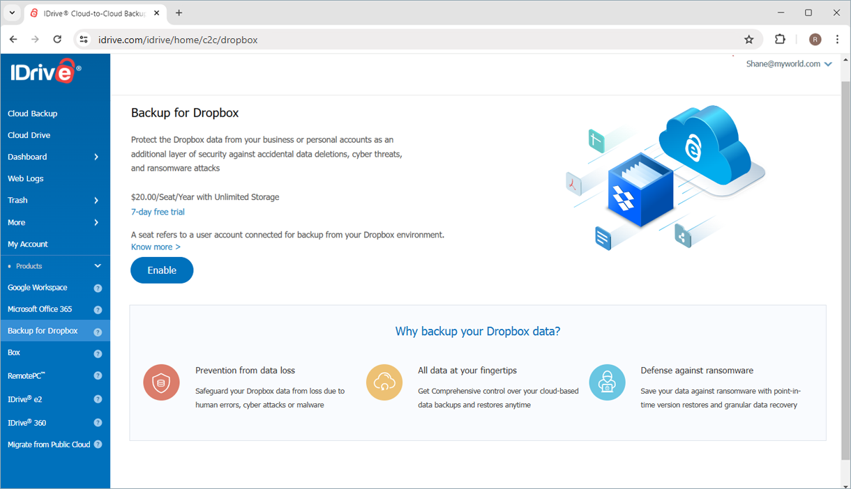Bookmark this page with star icon
Screen dimensions: 851x489
tap(749, 40)
